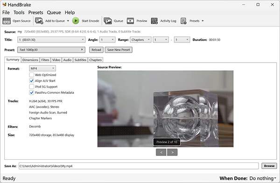The image size is (280, 183).
Task: Open the Presets menu in the menu bar
Action: click(36, 13)
